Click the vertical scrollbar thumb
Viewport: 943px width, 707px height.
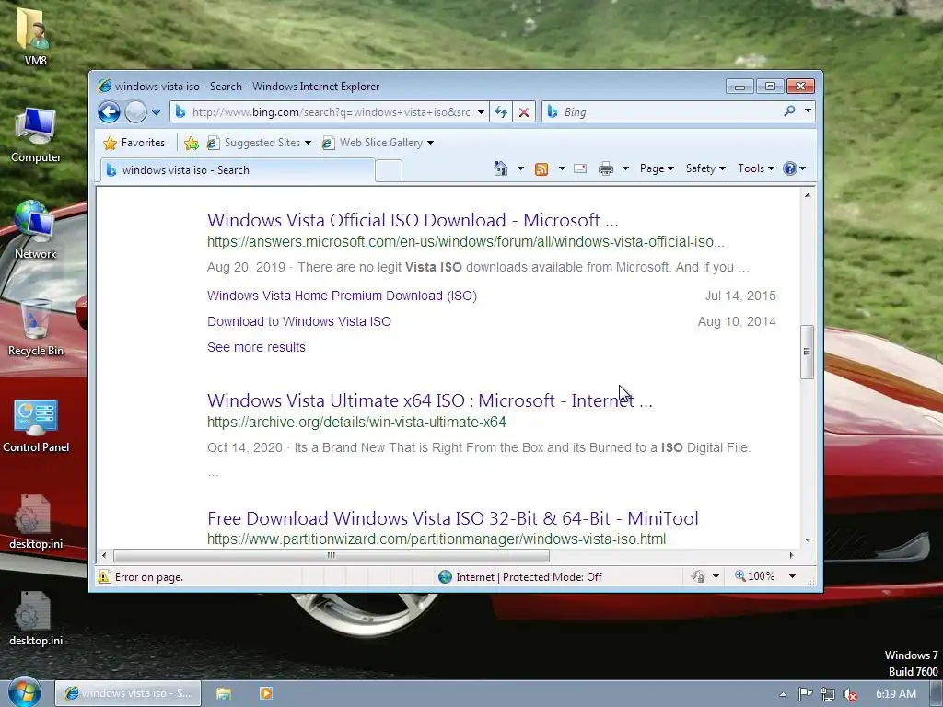tap(807, 352)
